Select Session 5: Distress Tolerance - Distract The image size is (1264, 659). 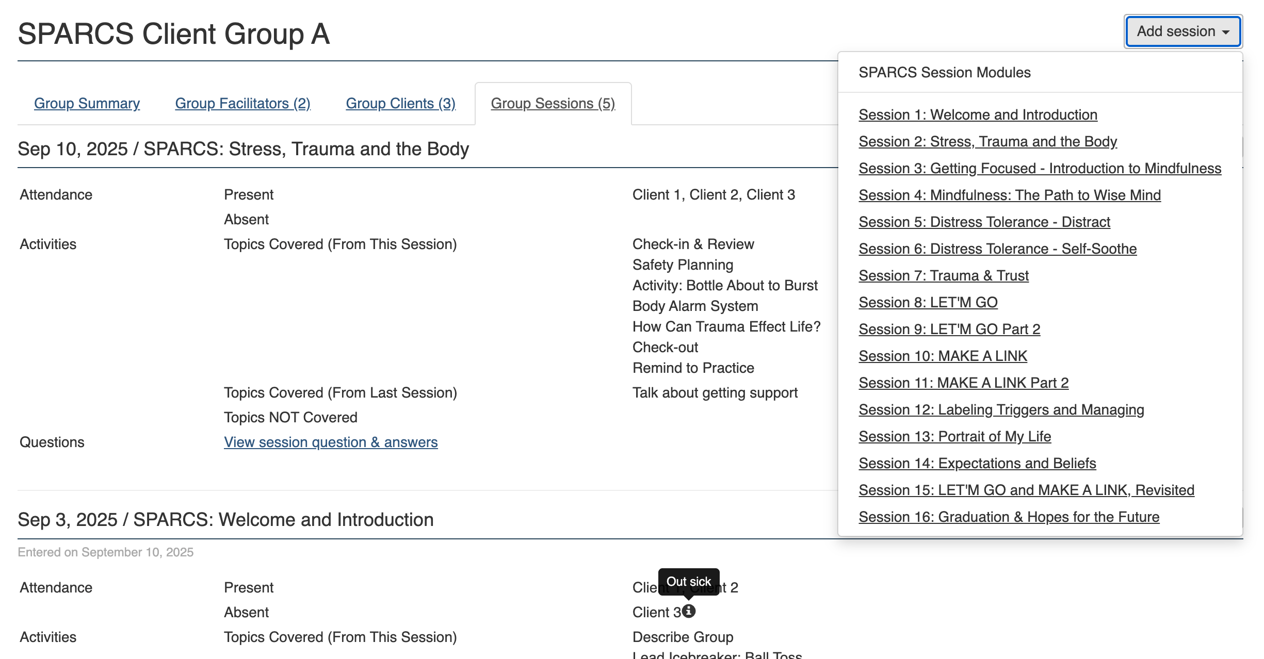pyautogui.click(x=984, y=222)
